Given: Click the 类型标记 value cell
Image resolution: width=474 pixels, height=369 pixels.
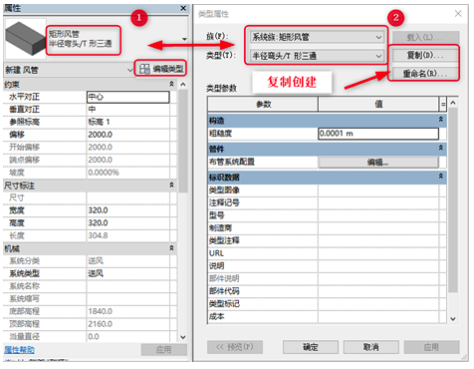Looking at the screenshot, I should [x=378, y=304].
